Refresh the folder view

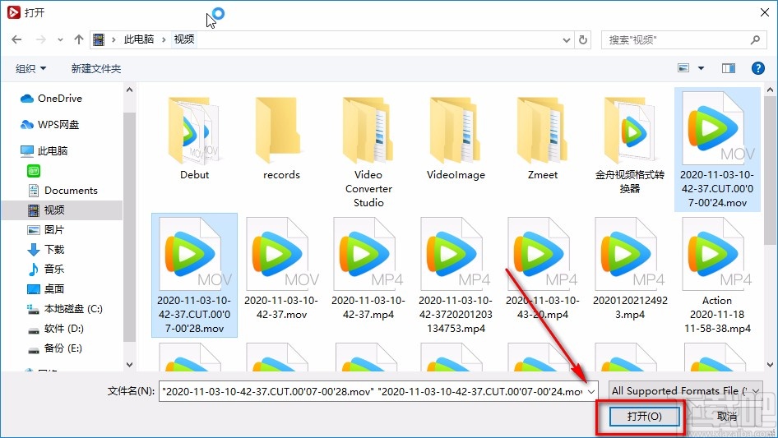[584, 39]
